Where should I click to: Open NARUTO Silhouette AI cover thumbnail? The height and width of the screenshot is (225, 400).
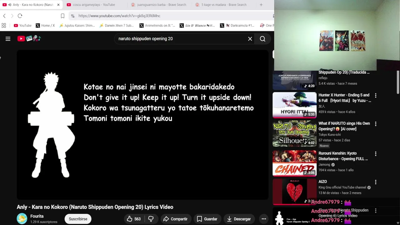pyautogui.click(x=294, y=133)
